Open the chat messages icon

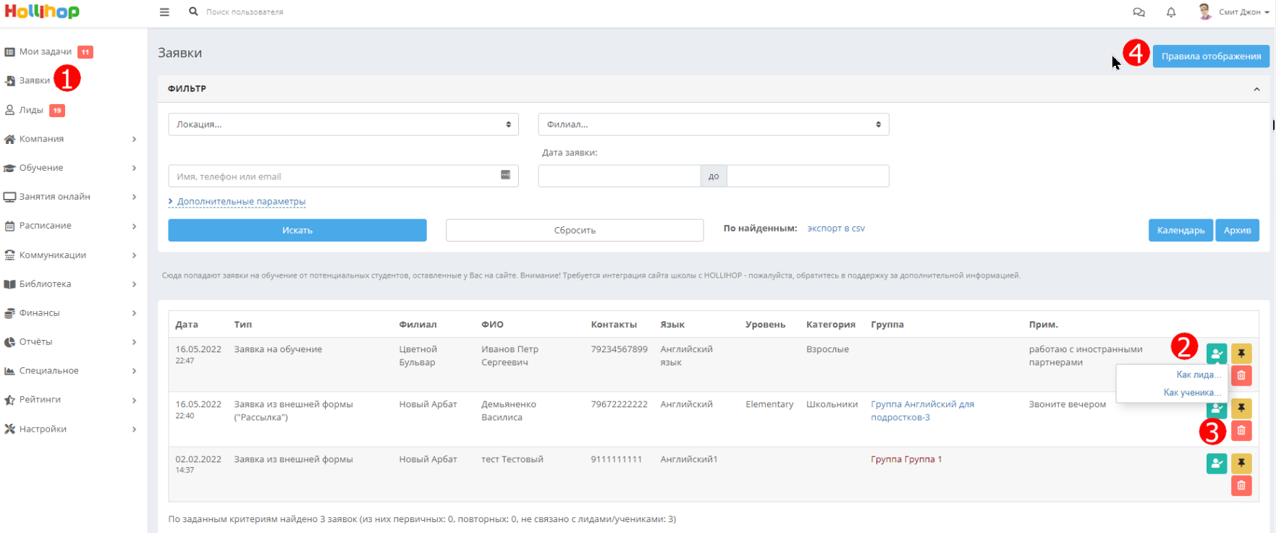click(1138, 12)
